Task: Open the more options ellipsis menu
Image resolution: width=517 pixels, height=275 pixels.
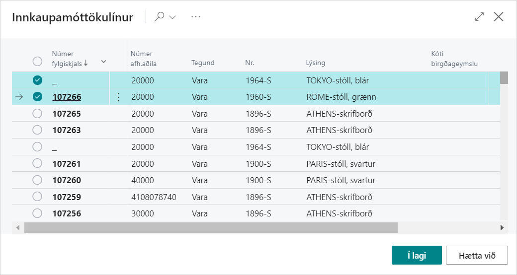Action: [196, 17]
